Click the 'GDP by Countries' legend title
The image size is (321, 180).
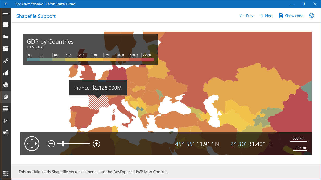coord(50,42)
